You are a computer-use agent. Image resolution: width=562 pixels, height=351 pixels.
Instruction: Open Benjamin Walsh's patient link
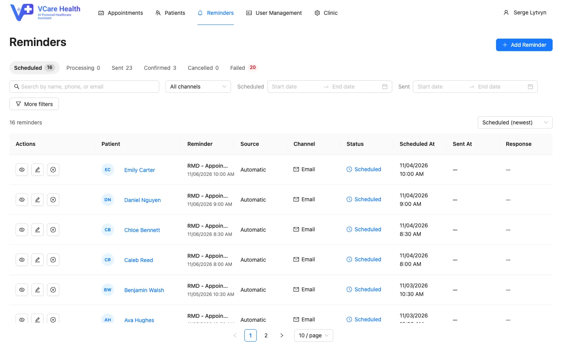pos(144,290)
